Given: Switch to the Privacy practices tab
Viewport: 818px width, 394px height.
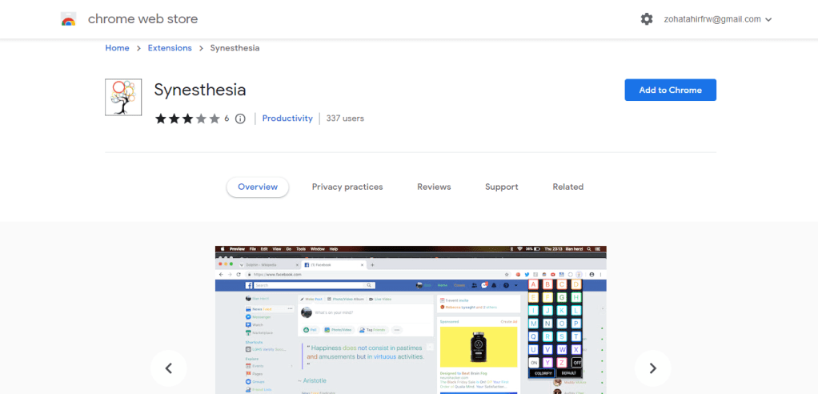Looking at the screenshot, I should coord(347,187).
